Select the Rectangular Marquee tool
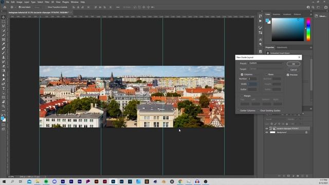This screenshot has height=185, width=329. [x=4, y=22]
